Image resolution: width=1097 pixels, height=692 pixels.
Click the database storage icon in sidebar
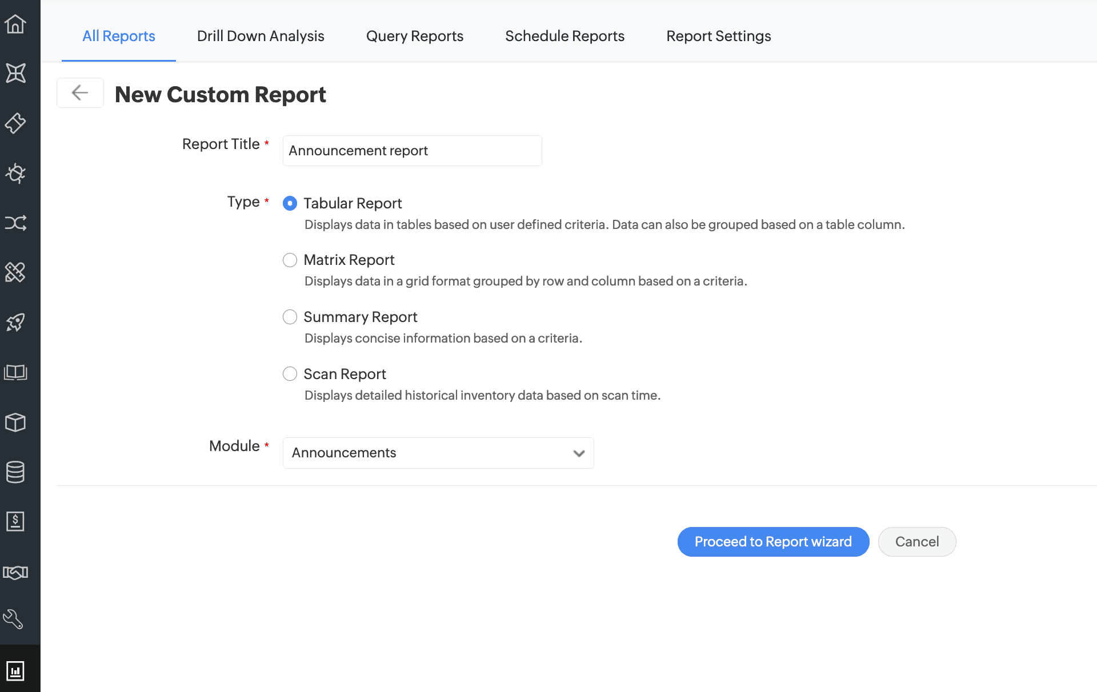point(15,472)
